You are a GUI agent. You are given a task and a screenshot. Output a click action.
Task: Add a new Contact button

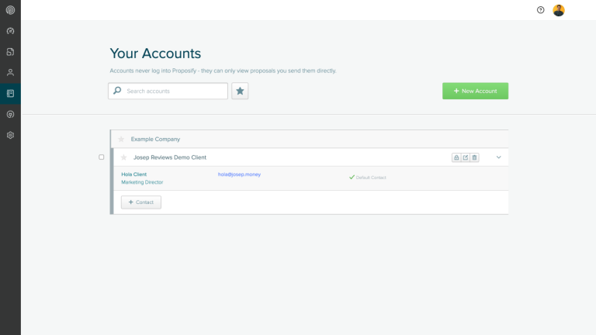[x=141, y=202]
